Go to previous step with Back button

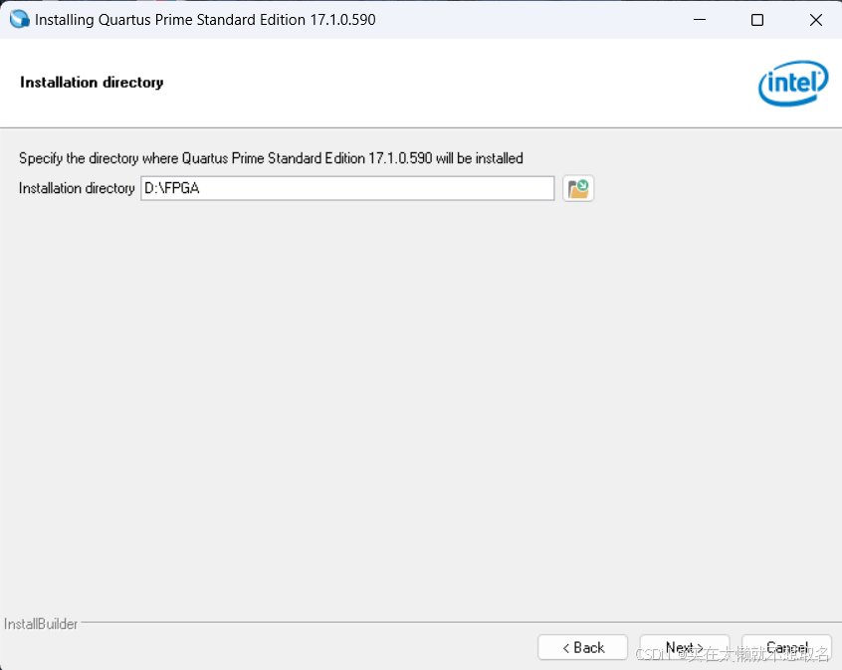click(x=582, y=647)
